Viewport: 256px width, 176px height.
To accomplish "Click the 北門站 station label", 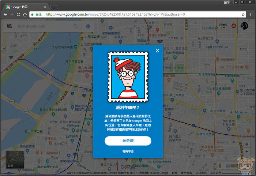I will pos(86,90).
